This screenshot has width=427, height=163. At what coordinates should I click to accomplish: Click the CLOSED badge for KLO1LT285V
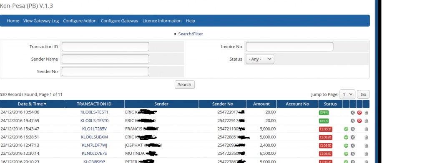(325, 129)
